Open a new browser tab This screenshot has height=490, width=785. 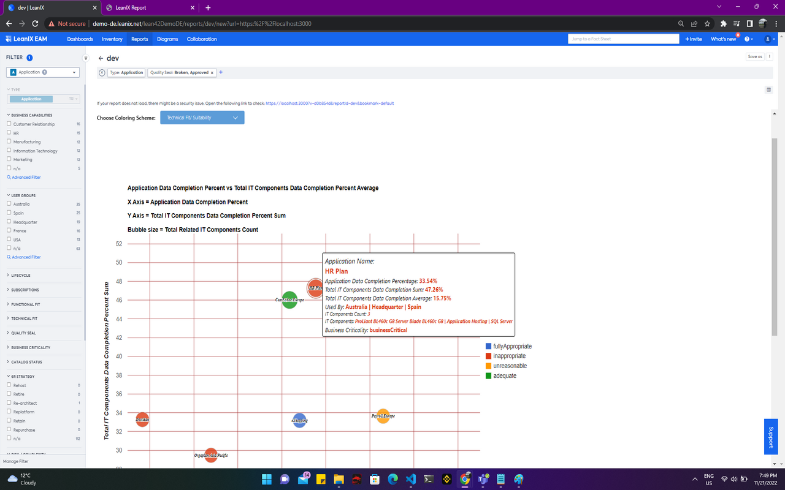pyautogui.click(x=208, y=7)
